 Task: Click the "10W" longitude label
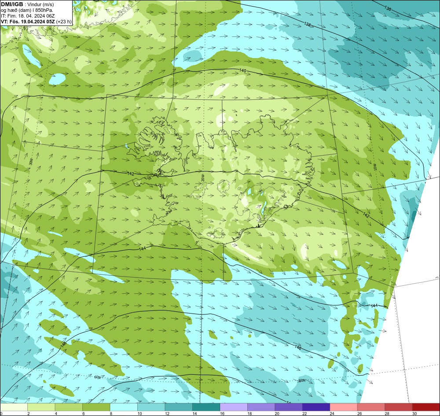(374, 167)
